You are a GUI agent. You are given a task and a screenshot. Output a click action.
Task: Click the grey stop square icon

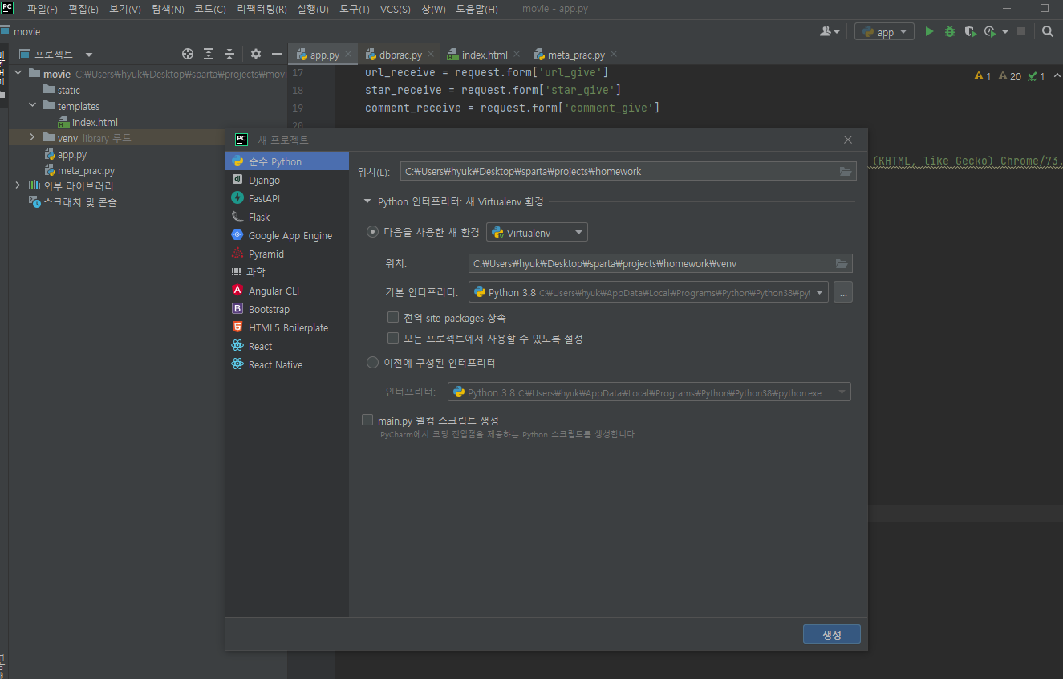pyautogui.click(x=1021, y=31)
